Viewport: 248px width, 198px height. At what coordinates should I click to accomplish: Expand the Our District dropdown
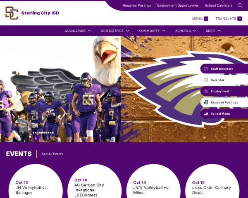pyautogui.click(x=115, y=31)
